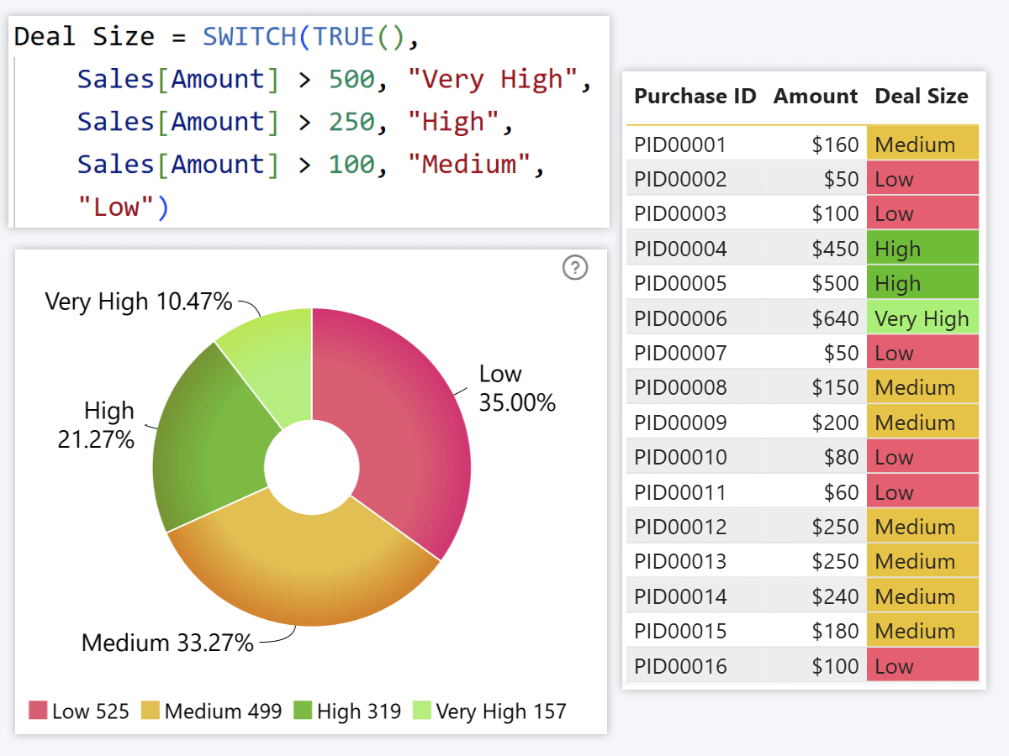1009x756 pixels.
Task: Click Low deal size cell for PID00016
Action: click(923, 666)
